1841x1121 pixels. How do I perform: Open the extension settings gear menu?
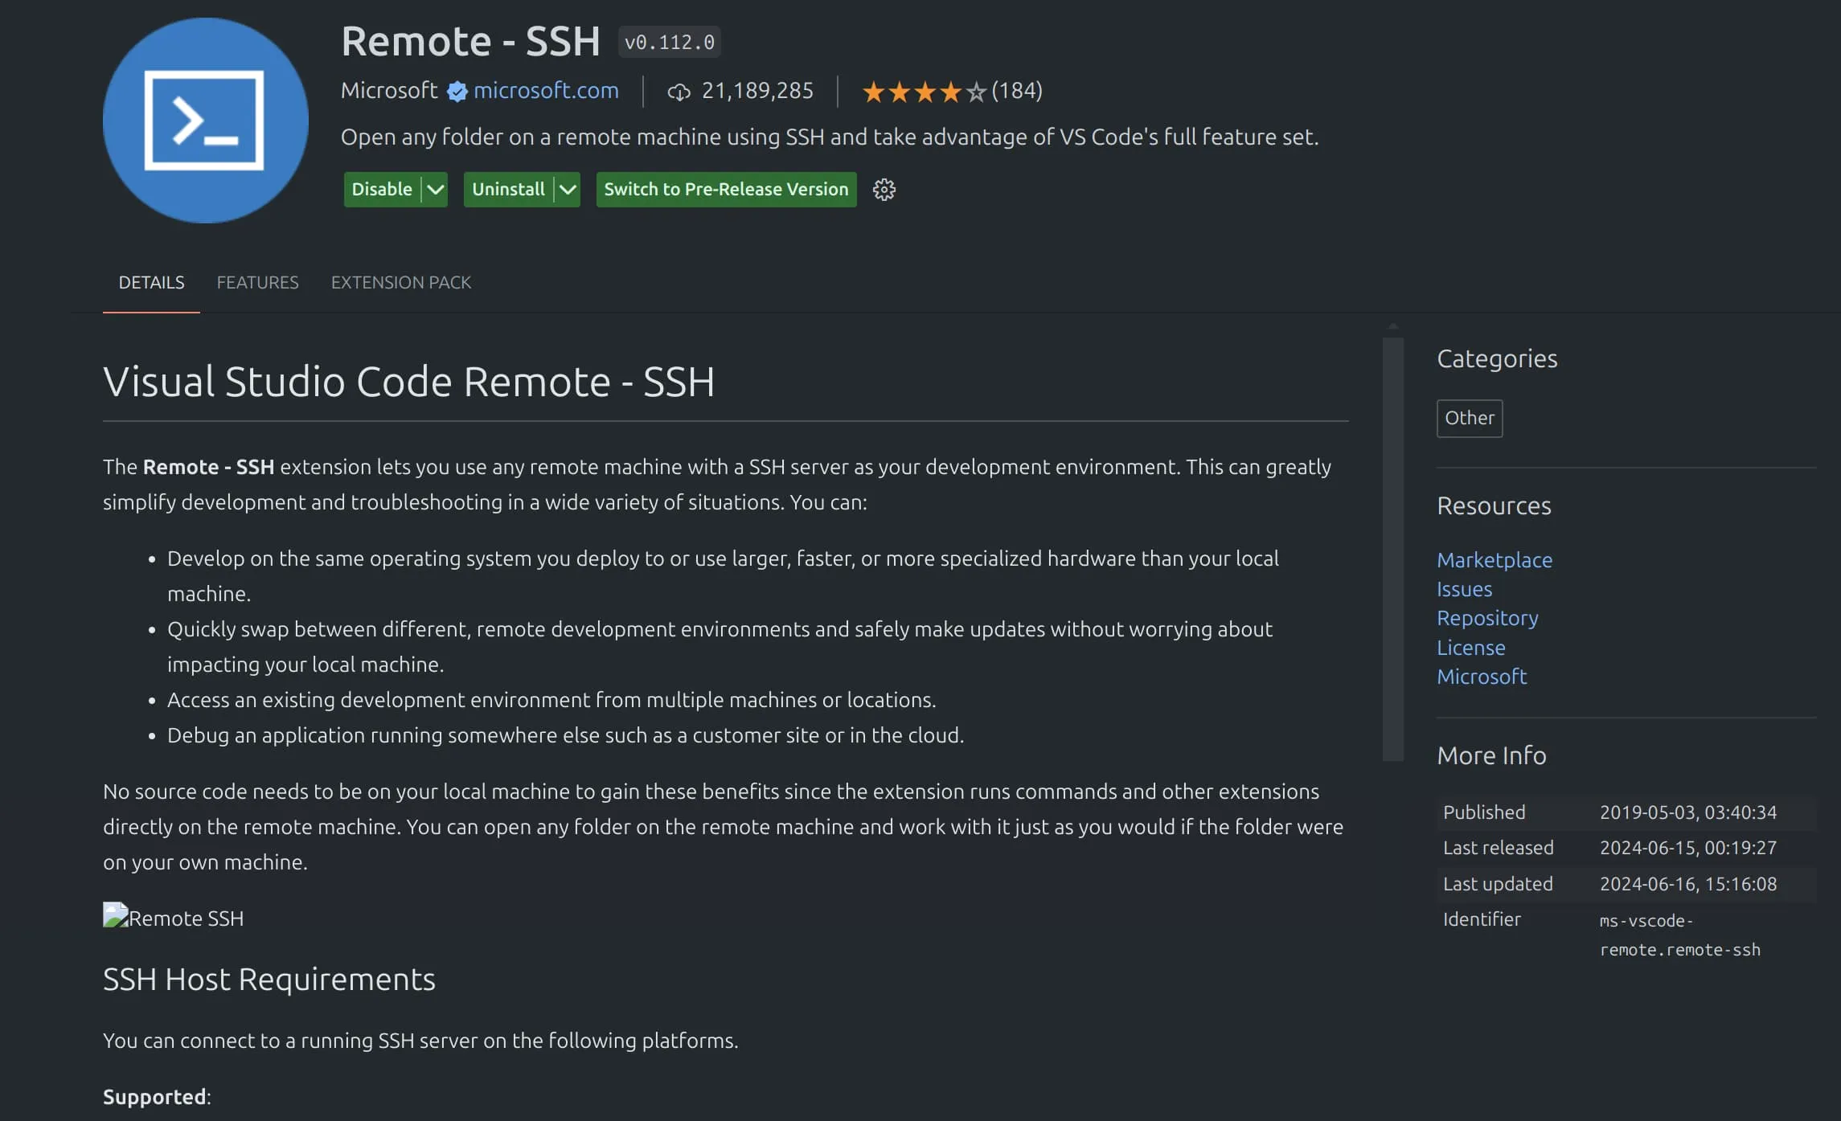point(884,190)
